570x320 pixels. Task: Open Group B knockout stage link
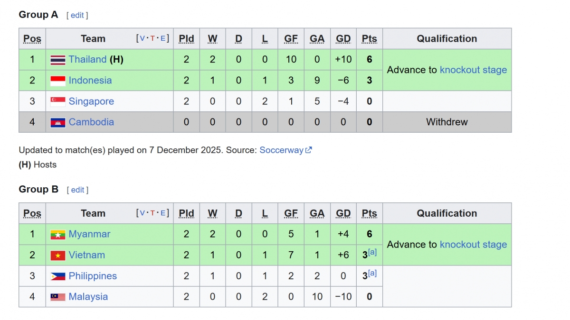pyautogui.click(x=473, y=245)
